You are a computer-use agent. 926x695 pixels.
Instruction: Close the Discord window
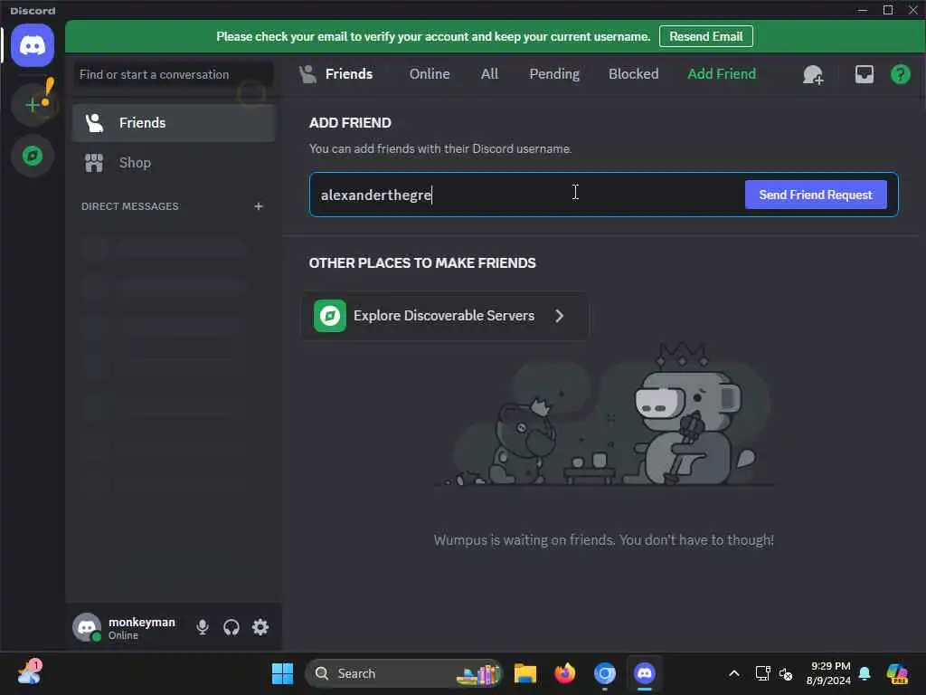pyautogui.click(x=913, y=10)
